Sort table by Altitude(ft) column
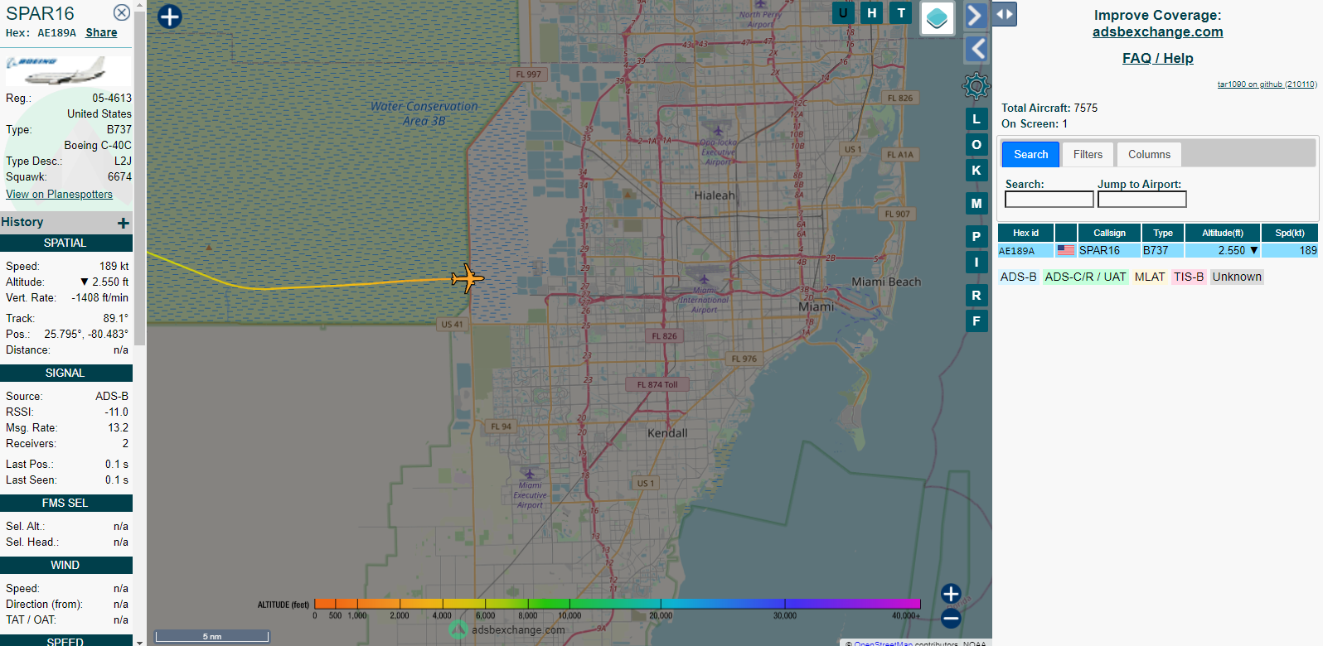This screenshot has width=1323, height=646. click(1223, 233)
